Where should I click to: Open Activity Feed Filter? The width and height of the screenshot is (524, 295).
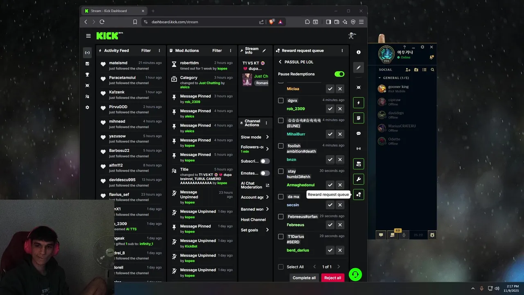pyautogui.click(x=146, y=50)
